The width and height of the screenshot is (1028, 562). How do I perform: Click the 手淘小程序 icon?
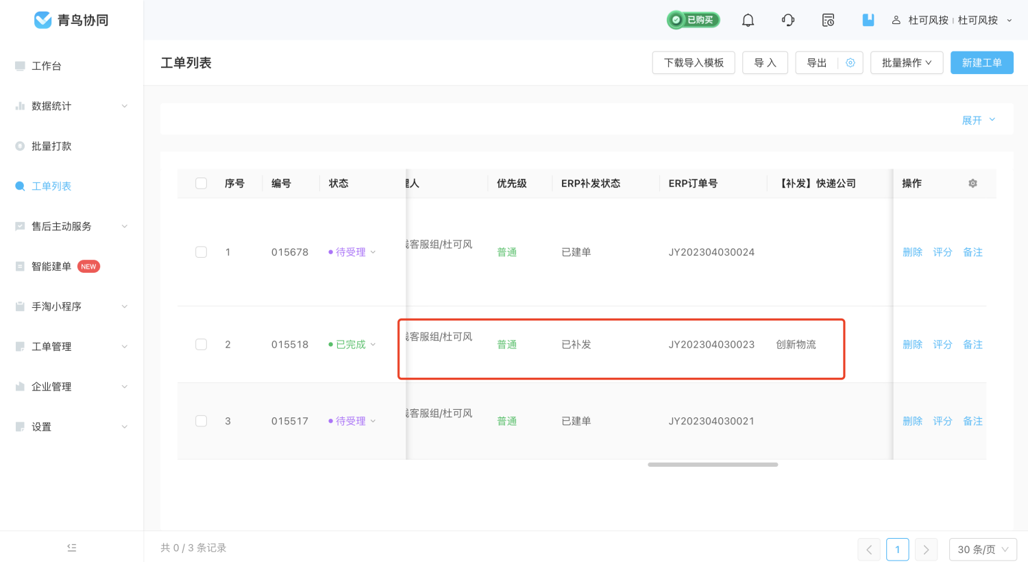(x=20, y=306)
